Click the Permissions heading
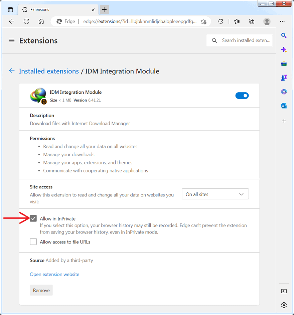Screen dimensions: 294x315 coord(42,138)
